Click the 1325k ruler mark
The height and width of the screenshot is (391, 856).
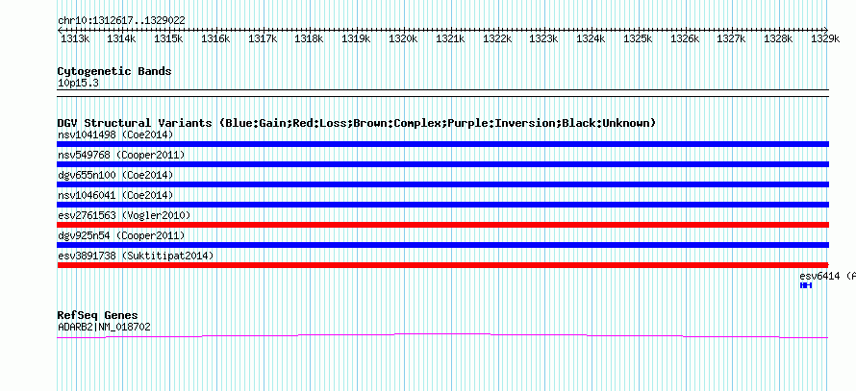tap(639, 38)
